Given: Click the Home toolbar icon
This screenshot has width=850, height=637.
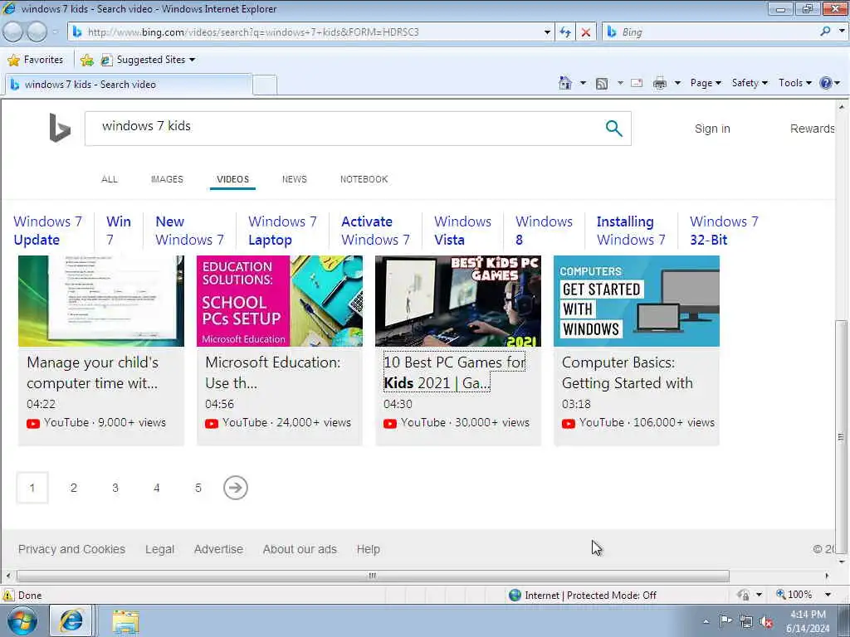Looking at the screenshot, I should point(564,83).
